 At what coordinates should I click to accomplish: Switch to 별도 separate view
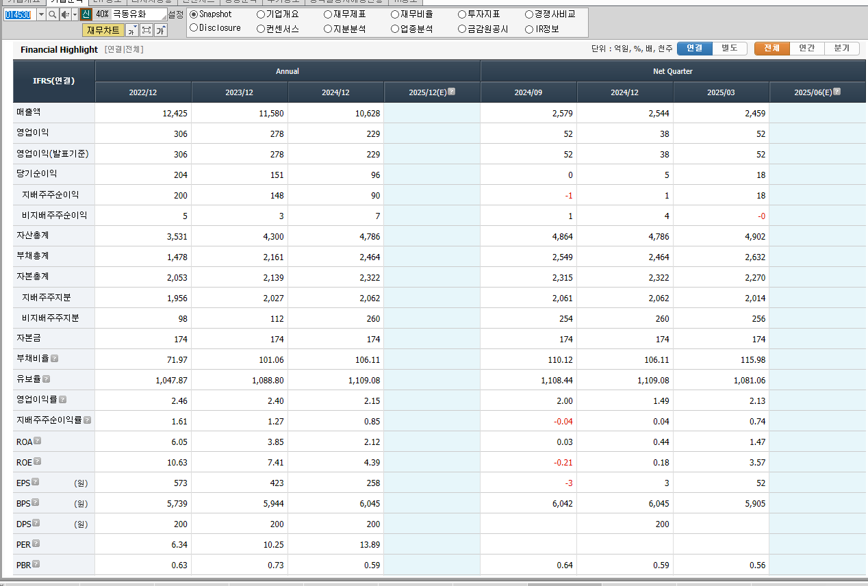(x=730, y=48)
